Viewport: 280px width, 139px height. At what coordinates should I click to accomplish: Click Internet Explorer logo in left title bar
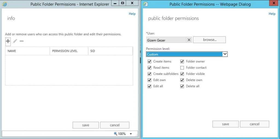tap(5, 4)
